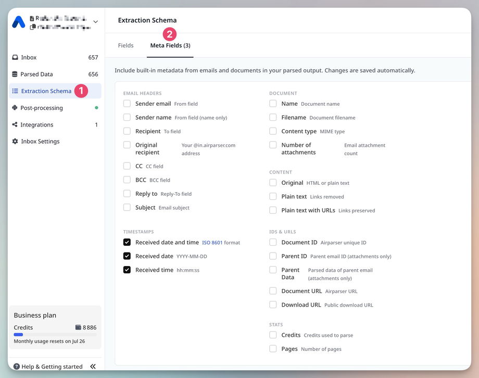
Task: Open the Inbox menu item
Action: click(55, 57)
